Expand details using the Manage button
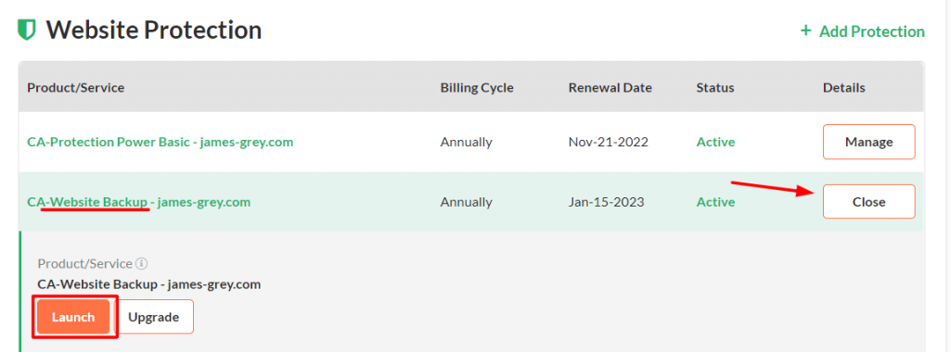The height and width of the screenshot is (352, 950). click(x=868, y=142)
